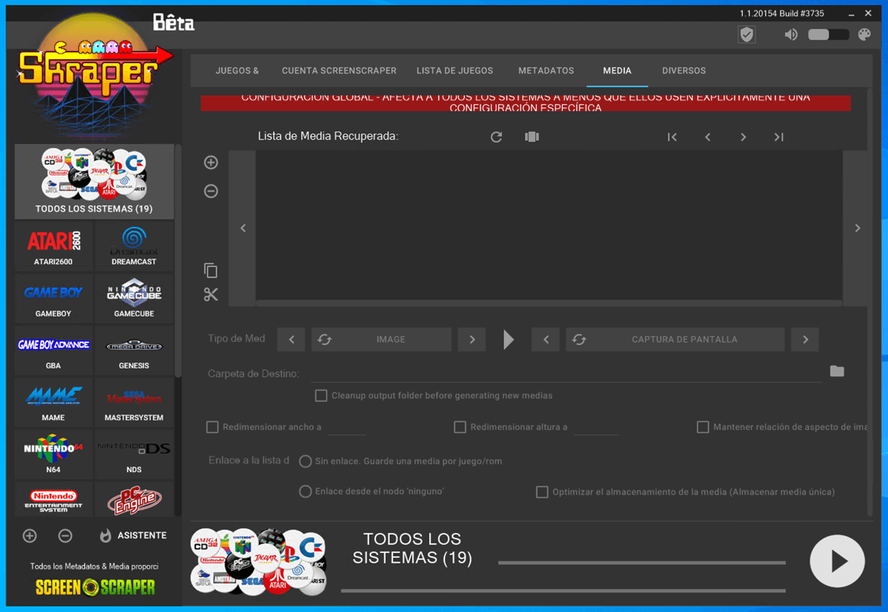Viewport: 888px width, 612px height.
Task: Select Enlace desde el nodo 'ninguno'
Action: point(305,492)
